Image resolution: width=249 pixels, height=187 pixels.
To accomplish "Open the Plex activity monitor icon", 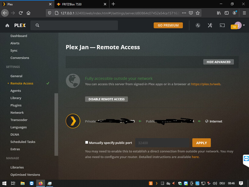I will point(198,25).
